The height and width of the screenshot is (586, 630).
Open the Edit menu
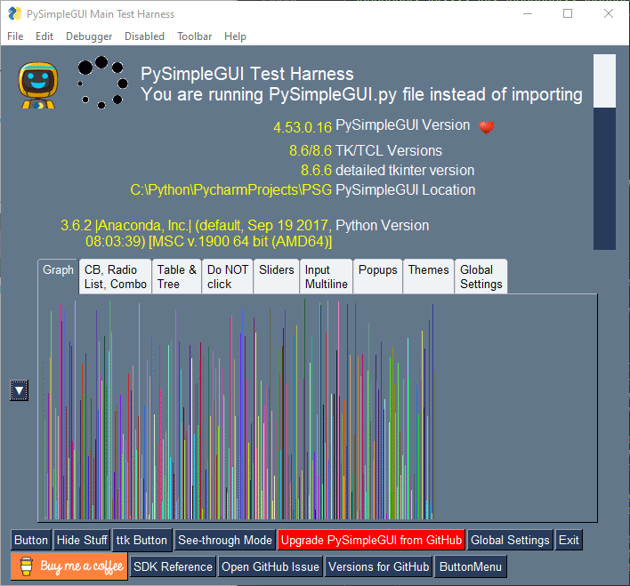[x=44, y=36]
